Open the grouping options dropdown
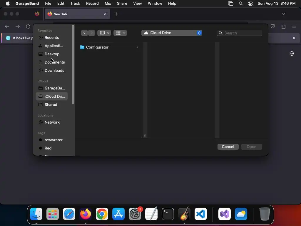The image size is (301, 226). (120, 33)
